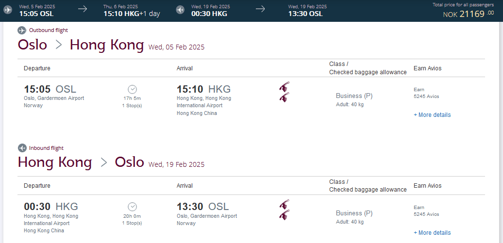Click the first outbound Qatar Airways logo
This screenshot has height=243, width=503.
point(285,87)
